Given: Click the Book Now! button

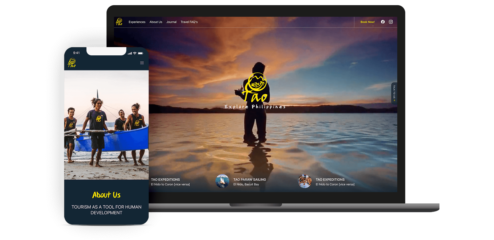Looking at the screenshot, I should tap(367, 22).
